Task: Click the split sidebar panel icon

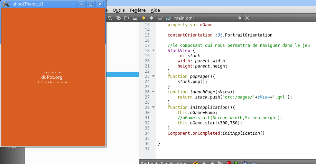Action: [127, 18]
